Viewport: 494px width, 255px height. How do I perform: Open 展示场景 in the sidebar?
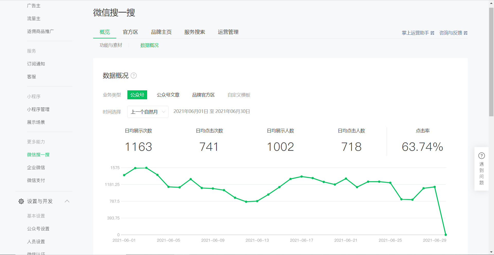36,122
